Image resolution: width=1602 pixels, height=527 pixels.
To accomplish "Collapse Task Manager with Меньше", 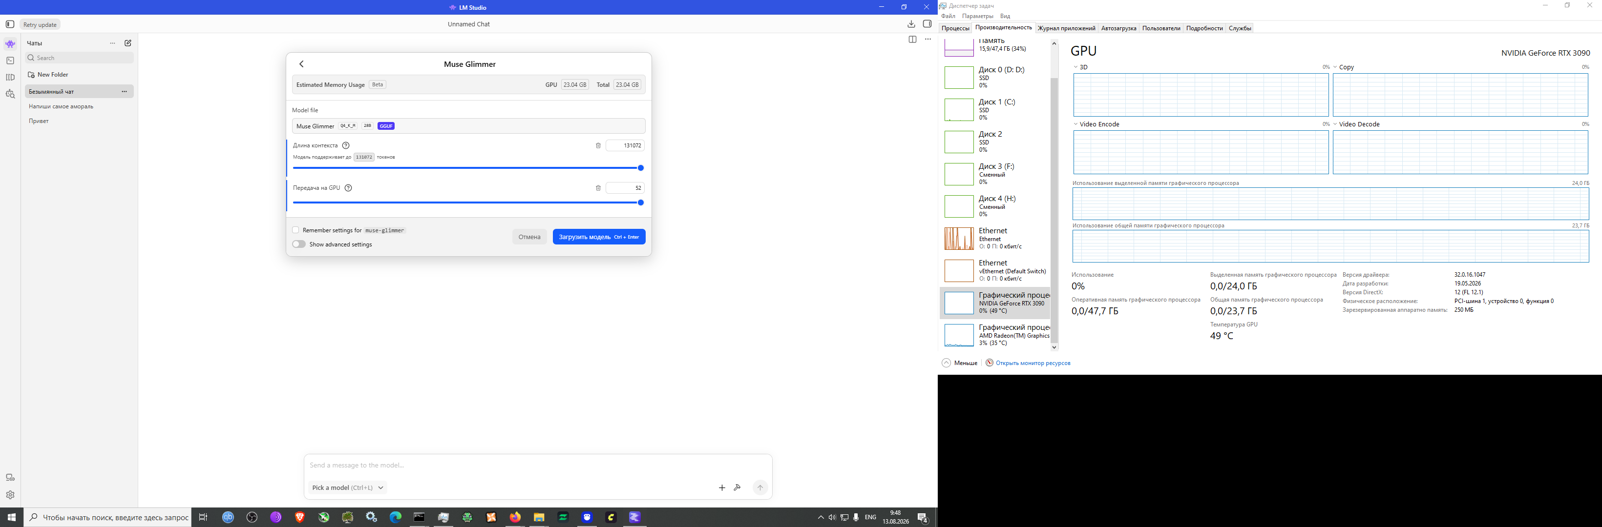I will coord(960,363).
